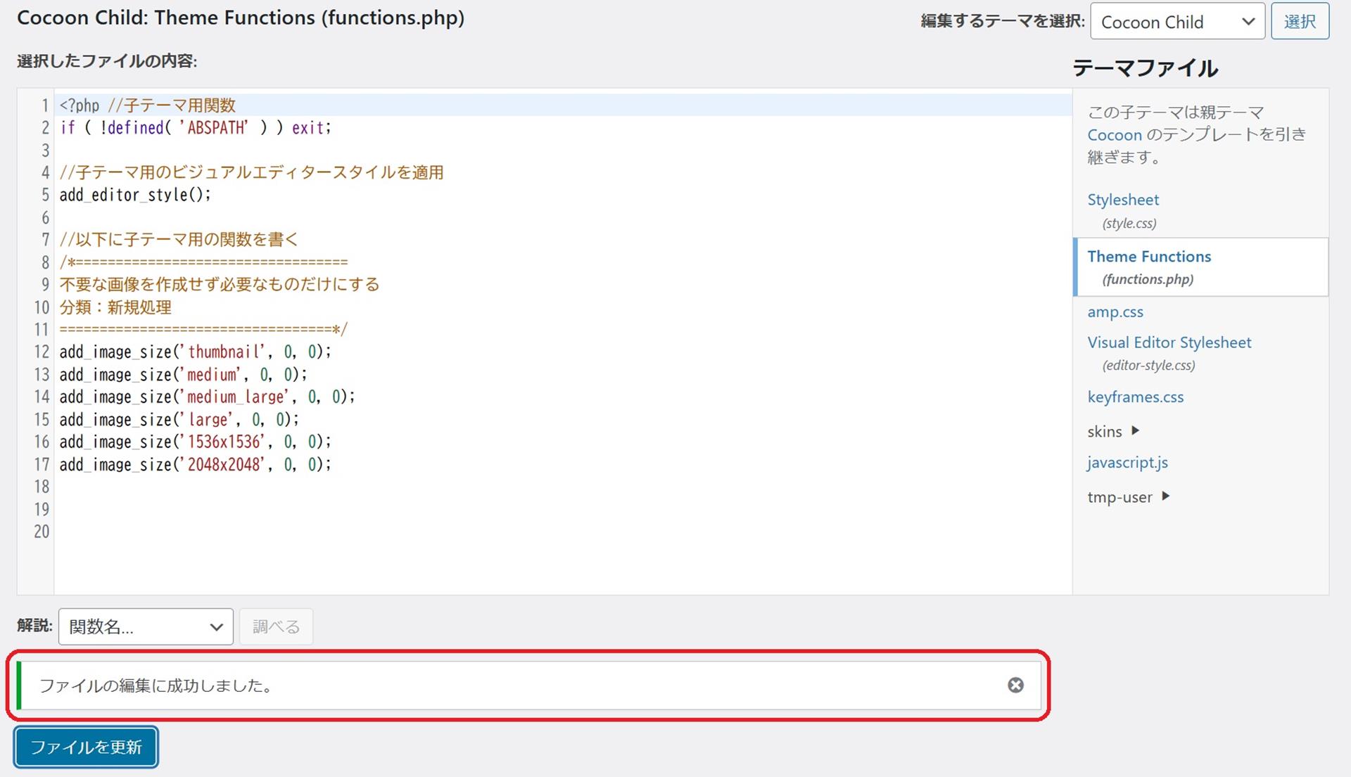Click the ファイルを更新 button
Viewport: 1351px width, 777px height.
86,747
